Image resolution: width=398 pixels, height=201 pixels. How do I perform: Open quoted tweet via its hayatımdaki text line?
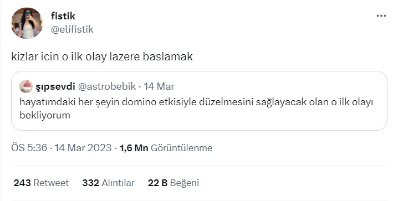(x=196, y=102)
